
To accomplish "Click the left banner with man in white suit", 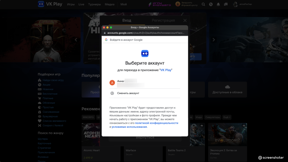I will tap(40, 40).
